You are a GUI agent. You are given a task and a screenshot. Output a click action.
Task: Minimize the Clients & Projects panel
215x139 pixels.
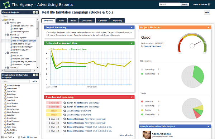pyautogui.click(x=34, y=12)
